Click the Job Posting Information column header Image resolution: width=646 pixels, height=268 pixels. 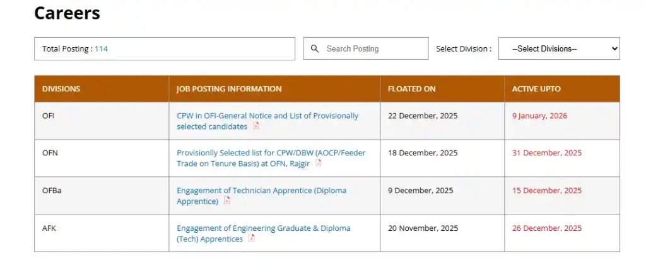[229, 89]
